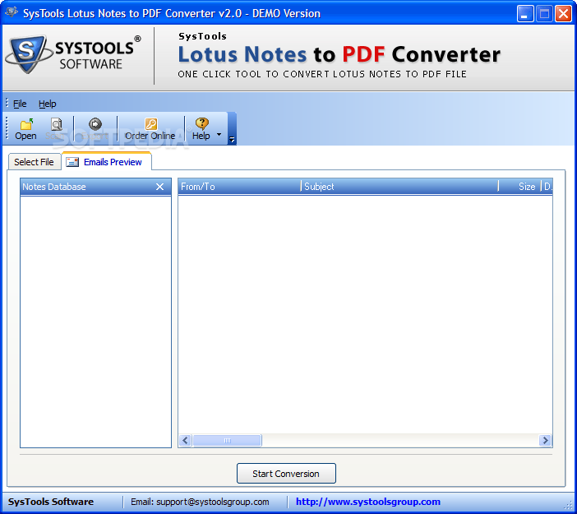Sort by the Subject column header

tap(400, 187)
